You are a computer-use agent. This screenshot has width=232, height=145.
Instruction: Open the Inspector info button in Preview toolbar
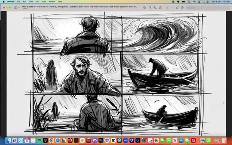(145, 8)
